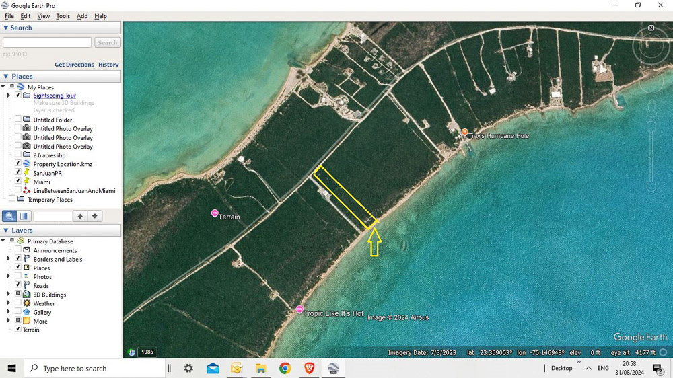Expand the Sightseeing Tour folder
This screenshot has height=378, width=673.
pos(9,96)
